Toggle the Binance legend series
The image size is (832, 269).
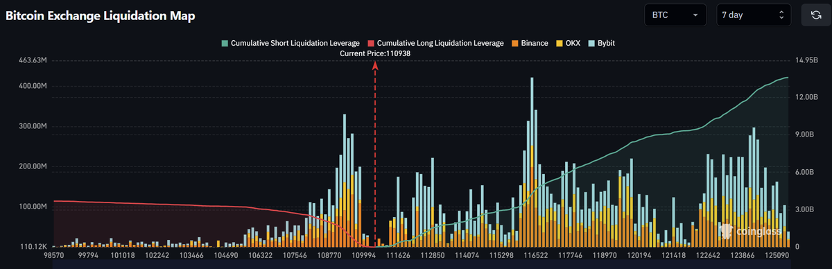530,43
